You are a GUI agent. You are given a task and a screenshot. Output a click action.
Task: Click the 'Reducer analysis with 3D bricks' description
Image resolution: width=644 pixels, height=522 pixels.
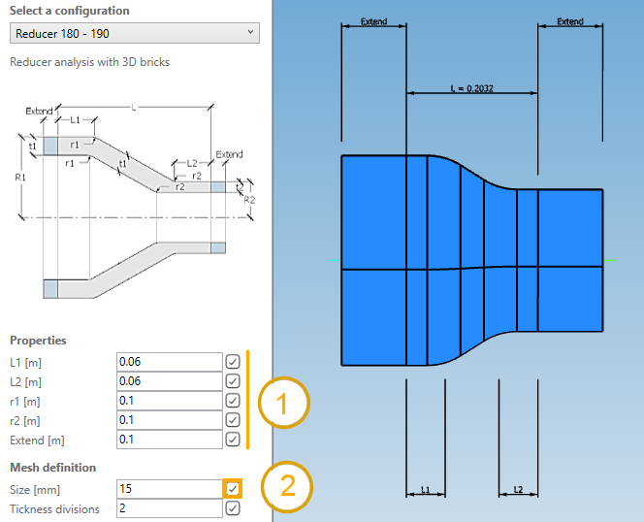click(89, 62)
